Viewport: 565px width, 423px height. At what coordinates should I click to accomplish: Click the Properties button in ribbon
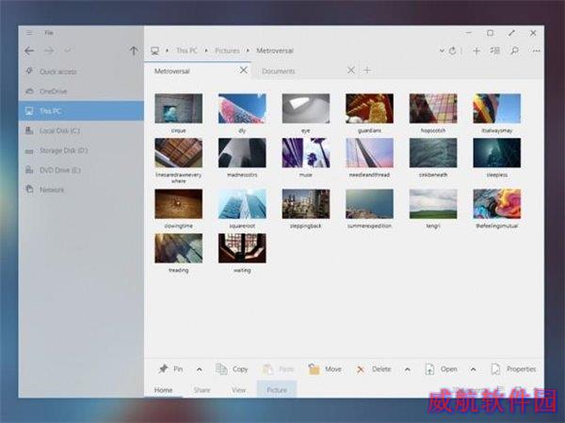513,369
